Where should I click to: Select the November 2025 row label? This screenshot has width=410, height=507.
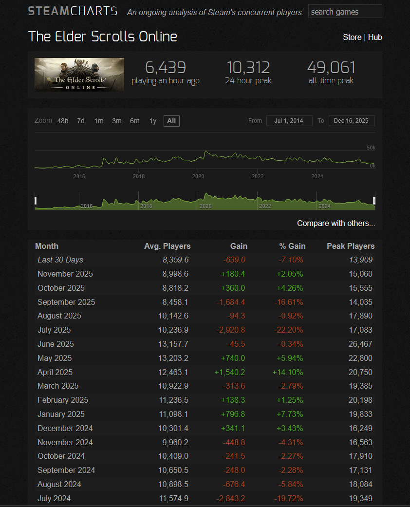point(65,274)
